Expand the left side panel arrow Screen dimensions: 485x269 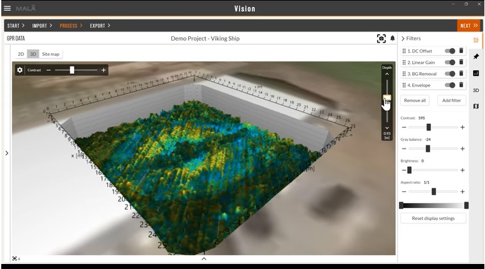tap(6, 152)
